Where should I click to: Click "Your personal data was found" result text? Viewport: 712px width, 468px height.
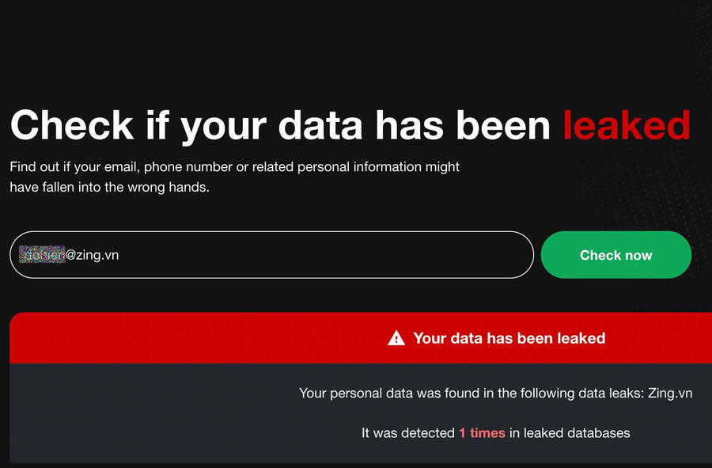[x=381, y=393]
